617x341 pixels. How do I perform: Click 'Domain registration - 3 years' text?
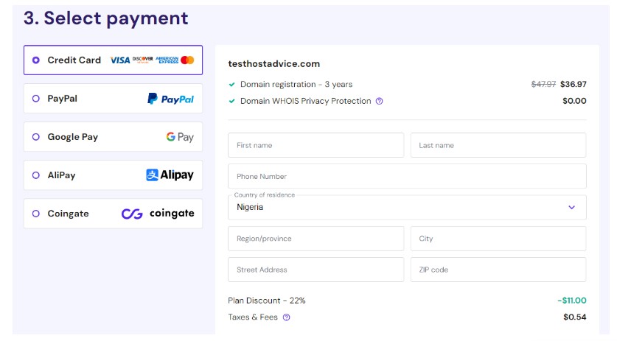tap(296, 84)
